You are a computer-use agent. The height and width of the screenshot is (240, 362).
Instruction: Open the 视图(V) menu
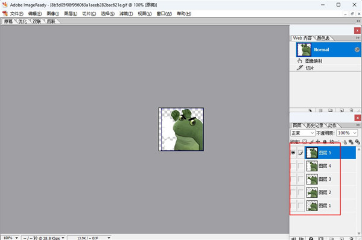coord(145,14)
